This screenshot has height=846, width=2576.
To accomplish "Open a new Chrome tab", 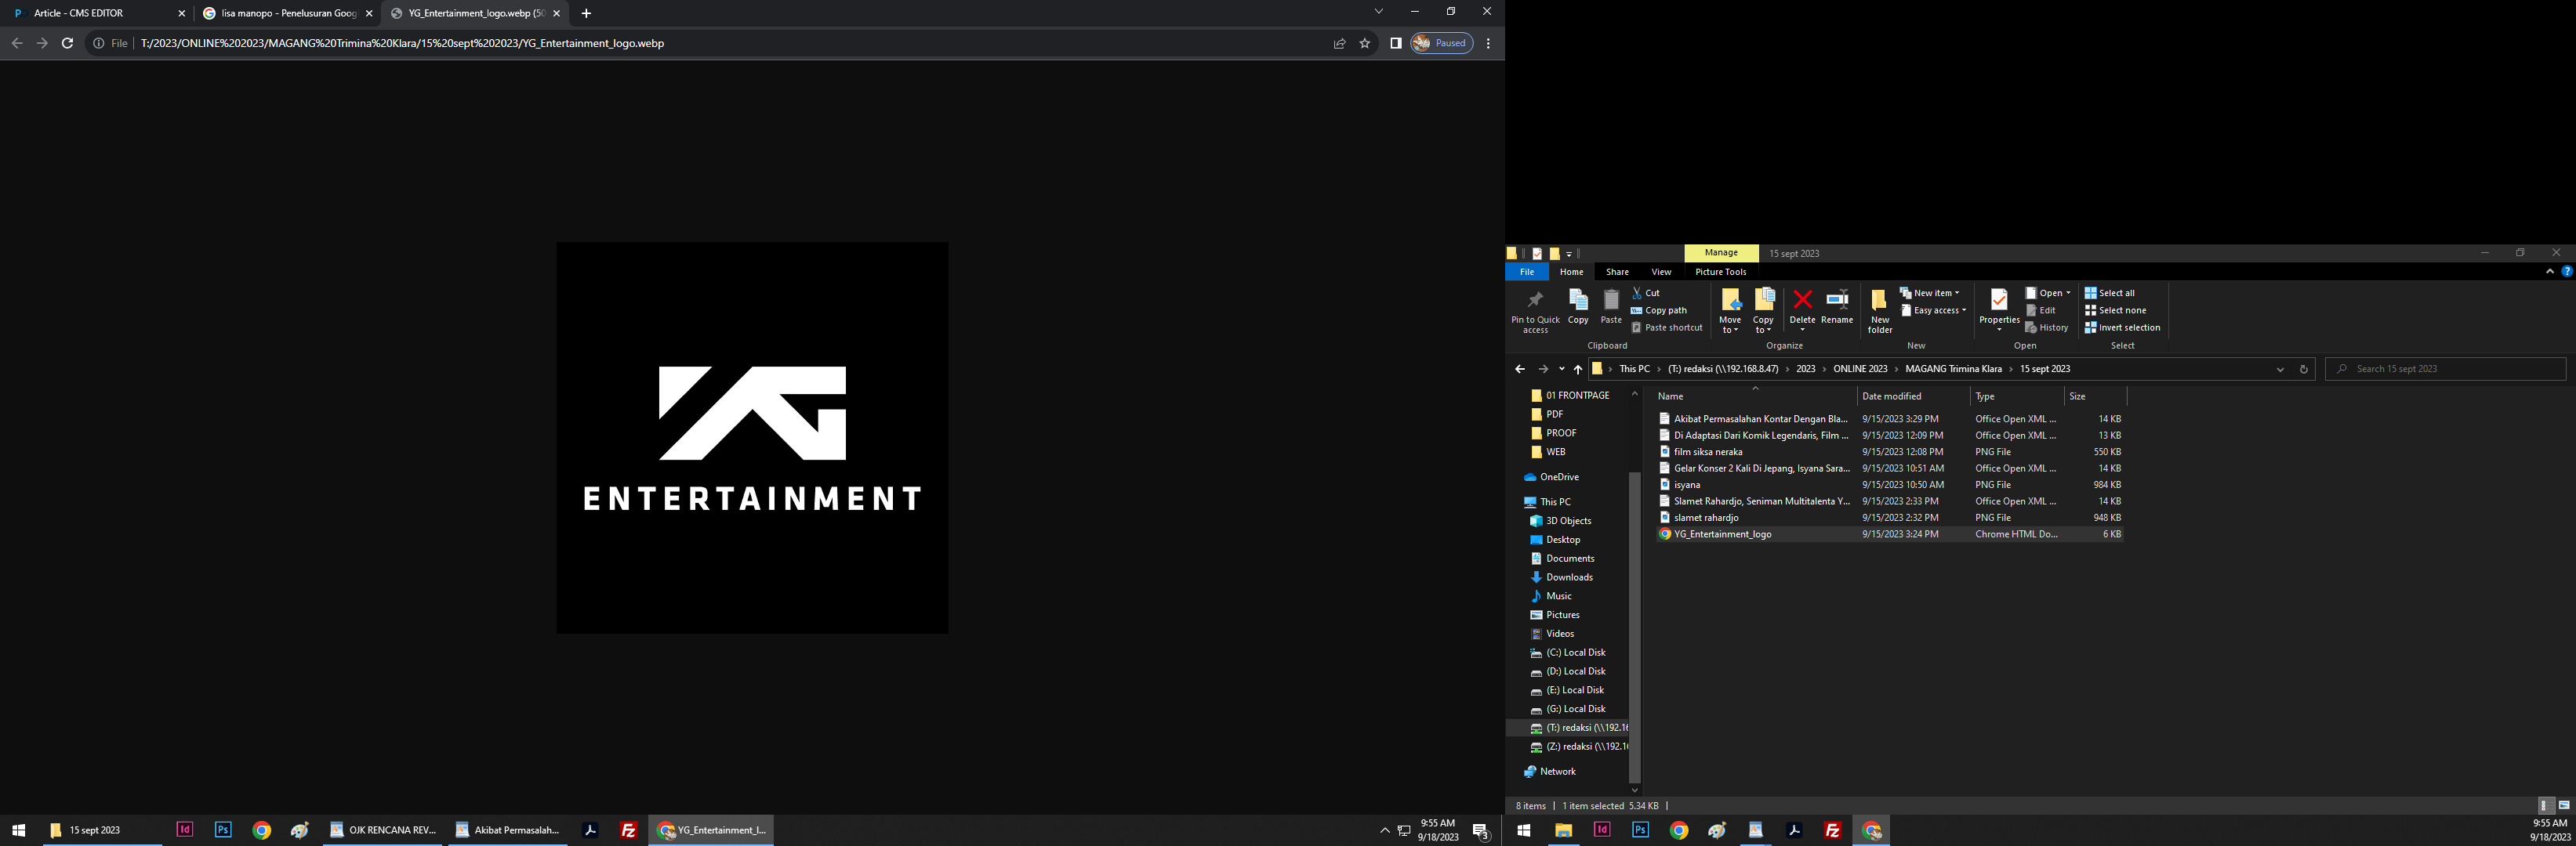I will (x=586, y=14).
